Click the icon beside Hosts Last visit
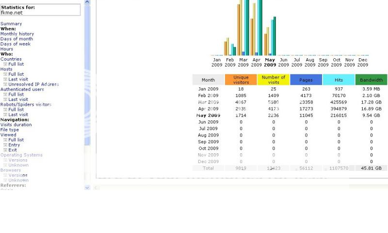388x233 pixels. 5,79
